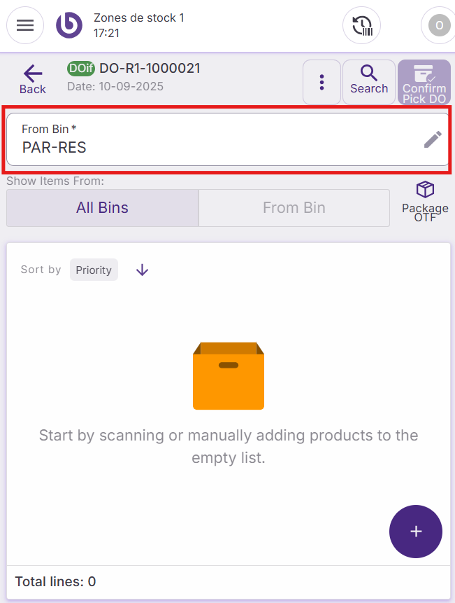Click the green DOif status badge
The width and height of the screenshot is (455, 603).
81,68
